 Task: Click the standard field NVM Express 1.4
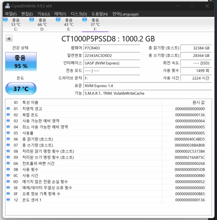pos(148,86)
